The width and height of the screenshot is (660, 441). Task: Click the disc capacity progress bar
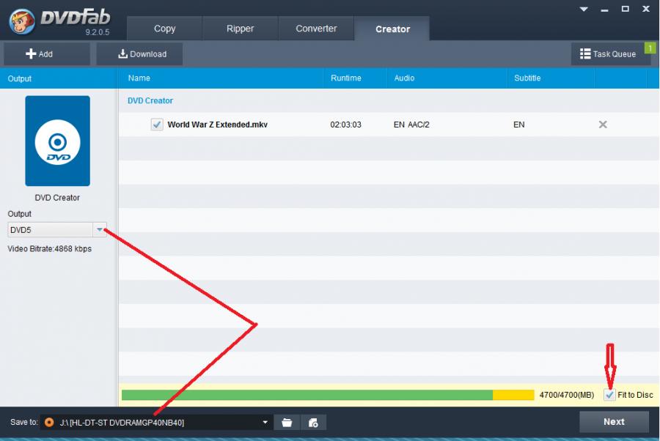coord(328,395)
